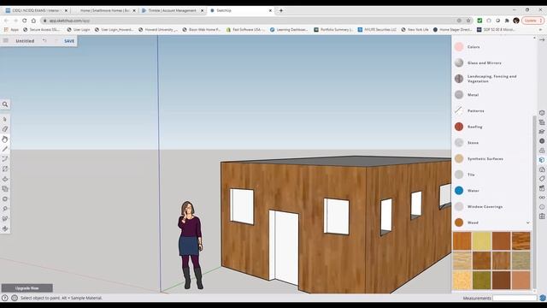Open Landscaping, Fencing and Vegetation category
This screenshot has height=308, width=547.
point(492,79)
